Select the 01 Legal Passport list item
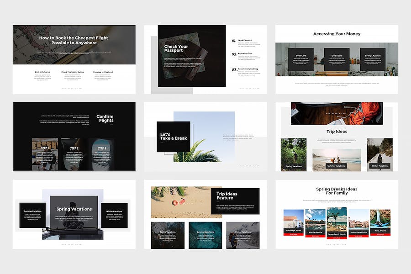Image resolution: width=411 pixels, height=274 pixels. 246,43
